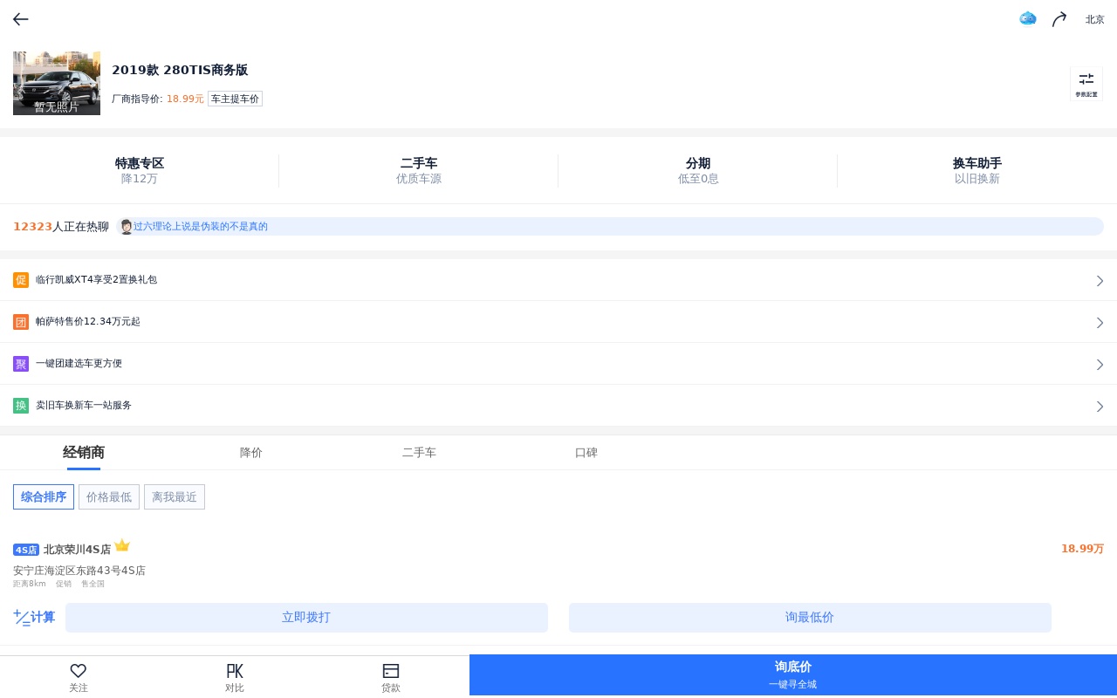Tap the 关注 heart icon
Screen dimensions: 1117x698
(79, 671)
